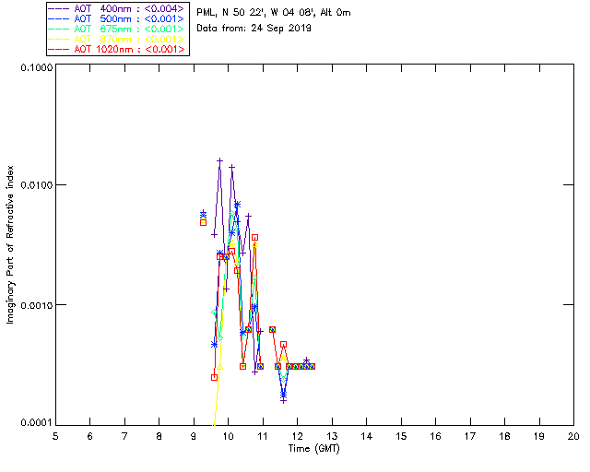This screenshot has width=590, height=472.
Task: Click the green dashed line sample in legend
Action: 59,29
